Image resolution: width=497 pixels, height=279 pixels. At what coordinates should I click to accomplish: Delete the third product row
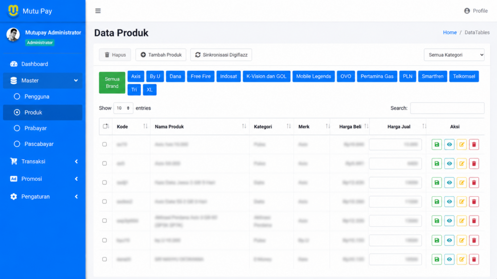(x=474, y=183)
